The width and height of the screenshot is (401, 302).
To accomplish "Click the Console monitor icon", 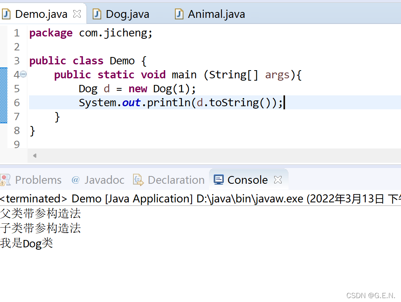I will [x=219, y=180].
